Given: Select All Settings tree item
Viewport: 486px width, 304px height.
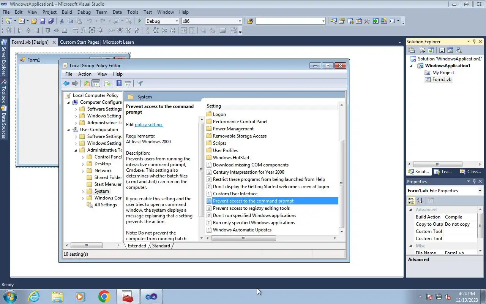Looking at the screenshot, I should [106, 205].
